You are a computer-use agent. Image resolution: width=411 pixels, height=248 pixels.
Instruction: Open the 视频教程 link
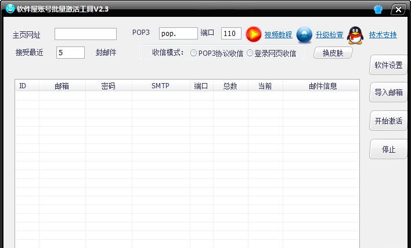click(x=278, y=35)
